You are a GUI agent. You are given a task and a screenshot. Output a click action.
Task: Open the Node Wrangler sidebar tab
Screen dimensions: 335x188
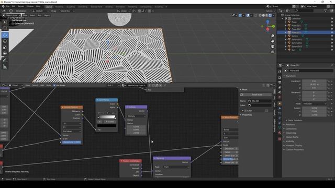tap(274, 125)
